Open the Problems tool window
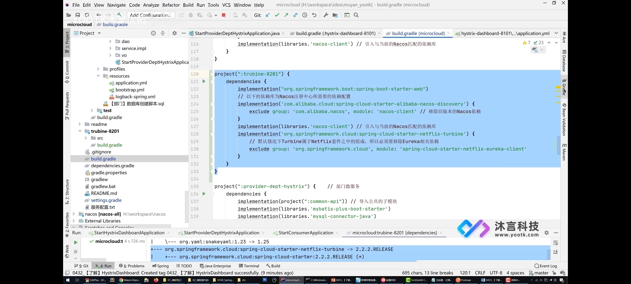The height and width of the screenshot is (284, 631). pos(131,266)
